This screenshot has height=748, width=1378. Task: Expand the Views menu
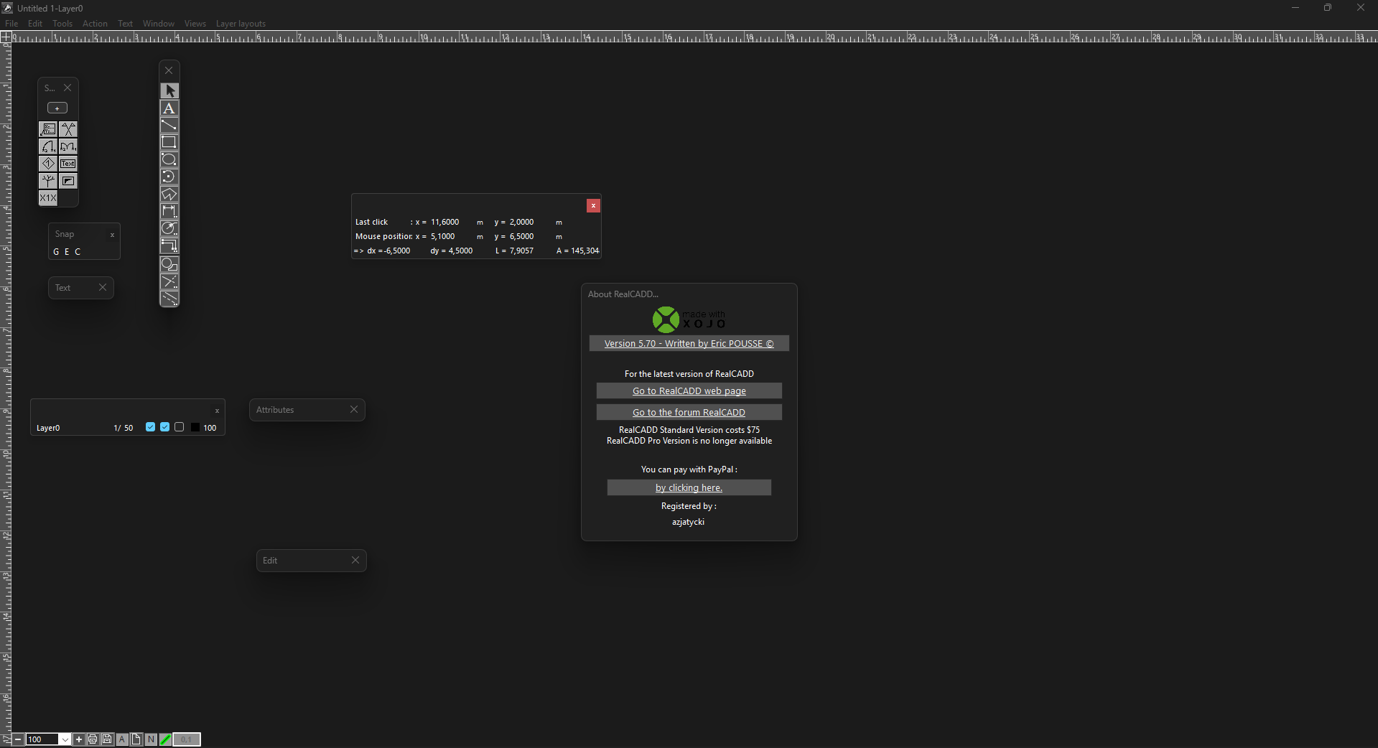(195, 24)
